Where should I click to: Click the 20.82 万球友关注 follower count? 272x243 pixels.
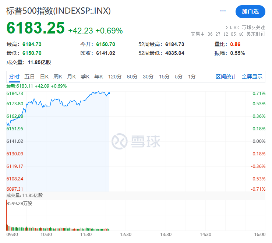(x=245, y=27)
